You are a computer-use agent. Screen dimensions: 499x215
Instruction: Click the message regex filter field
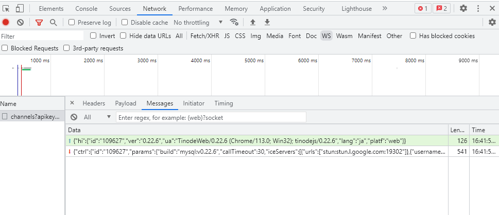click(211, 117)
